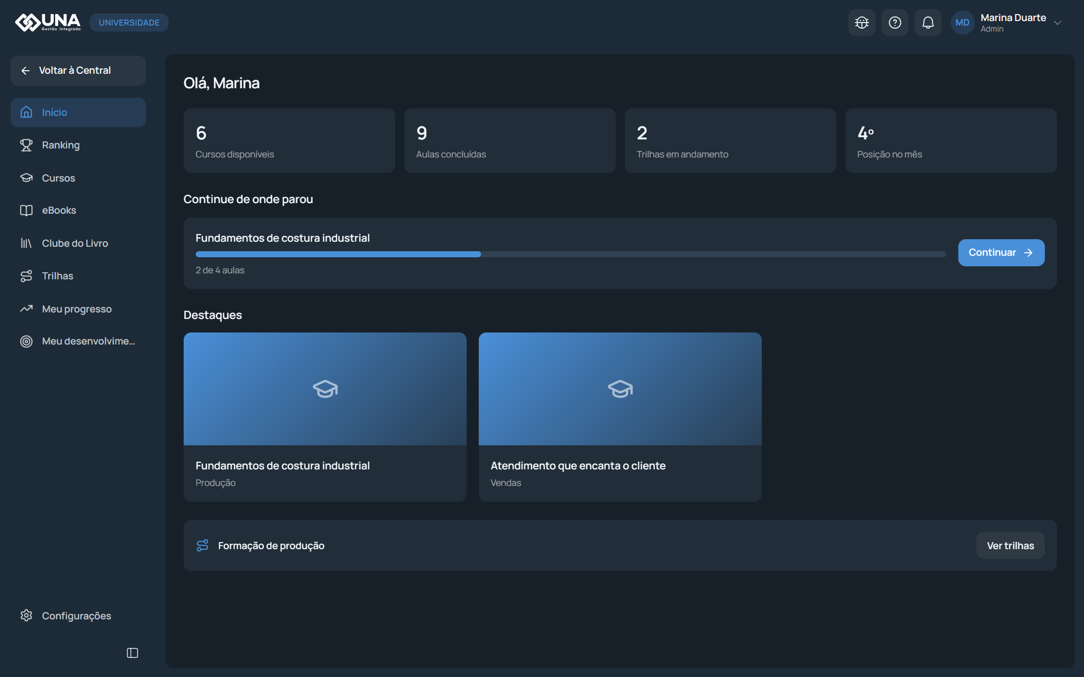The height and width of the screenshot is (677, 1084).
Task: Click the Destaques section heading
Action: tap(213, 315)
